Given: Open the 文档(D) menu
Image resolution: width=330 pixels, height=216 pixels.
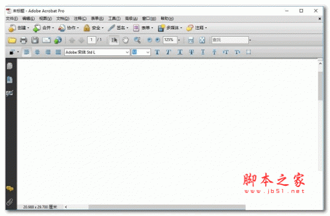Looking at the screenshot, I should pyautogui.click(x=63, y=19).
